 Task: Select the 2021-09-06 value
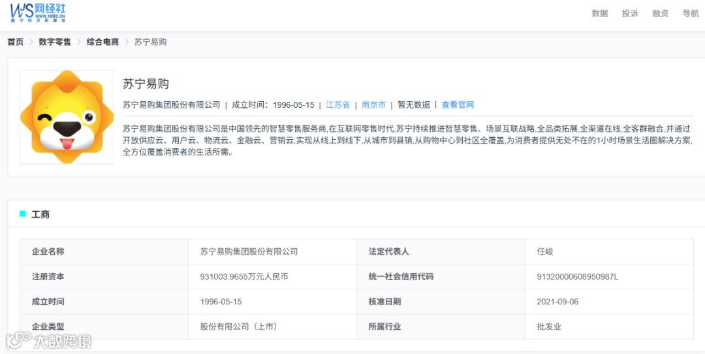point(557,301)
